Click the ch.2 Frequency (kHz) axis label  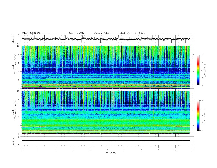coord(15,109)
